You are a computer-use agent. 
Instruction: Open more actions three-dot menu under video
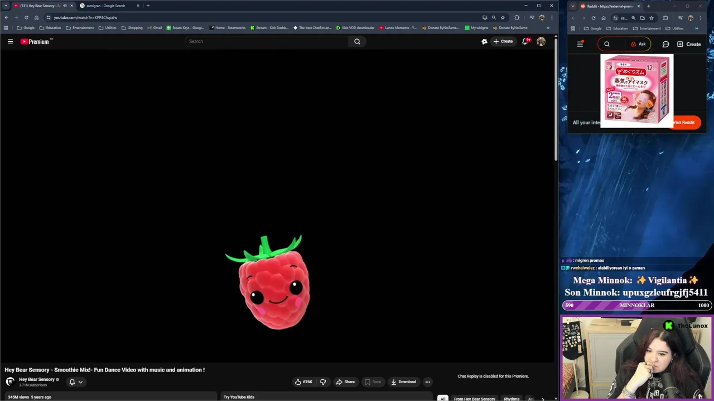click(428, 382)
